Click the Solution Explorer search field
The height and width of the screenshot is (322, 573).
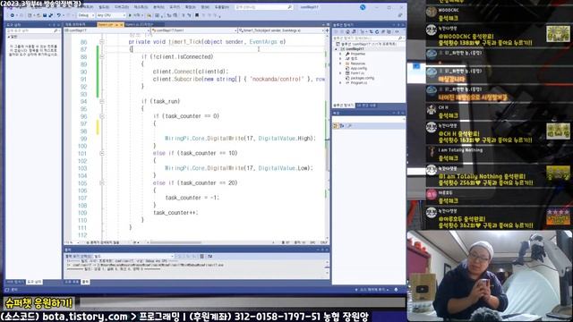click(368, 38)
